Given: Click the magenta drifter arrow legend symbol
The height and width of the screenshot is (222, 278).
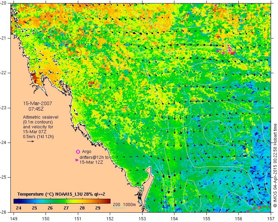Looking at the screenshot, I should [77, 160].
